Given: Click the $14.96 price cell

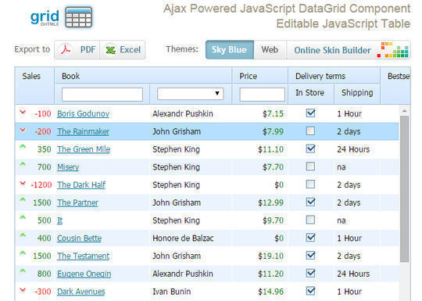Looking at the screenshot, I should tap(270, 292).
